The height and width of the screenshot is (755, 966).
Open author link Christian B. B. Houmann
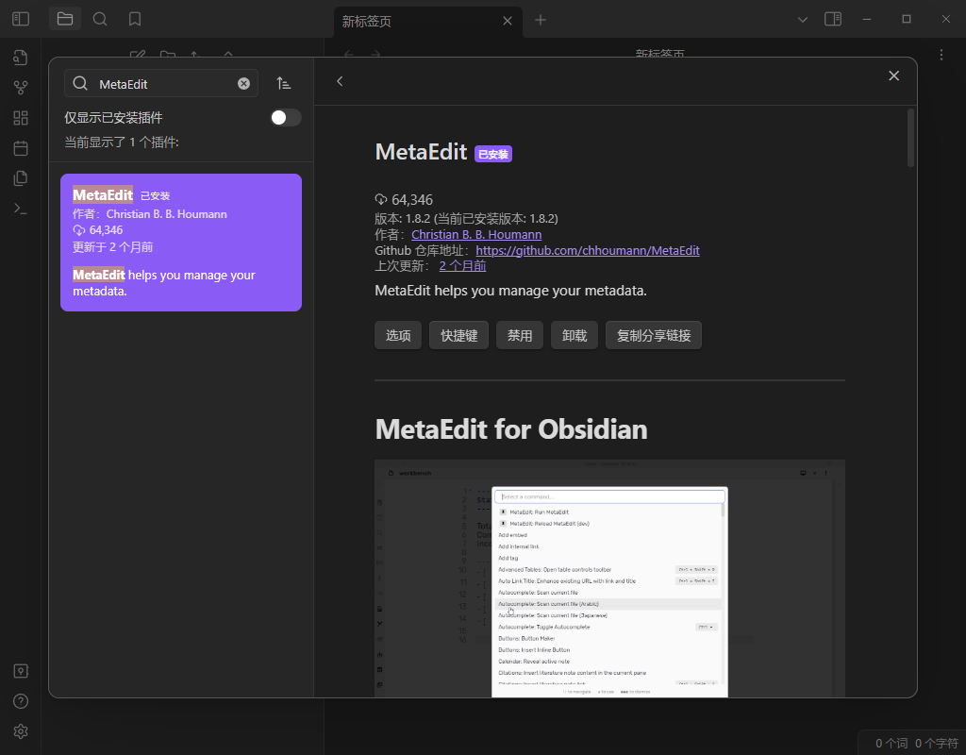tap(476, 234)
